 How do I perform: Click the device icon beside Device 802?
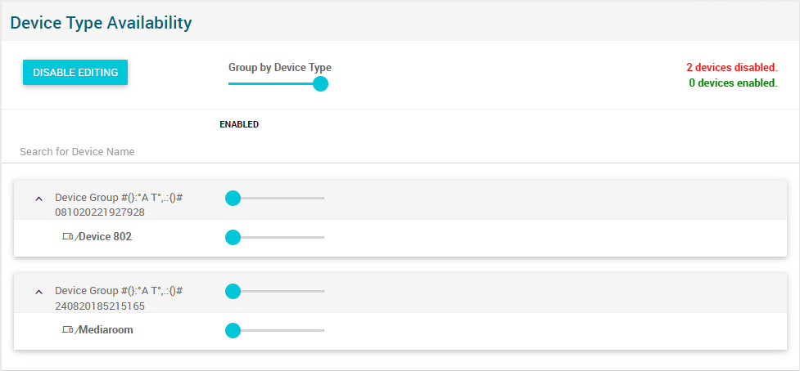pyautogui.click(x=69, y=237)
